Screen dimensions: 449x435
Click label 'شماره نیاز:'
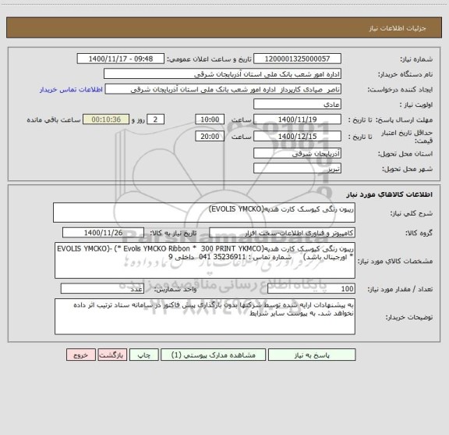416,59
